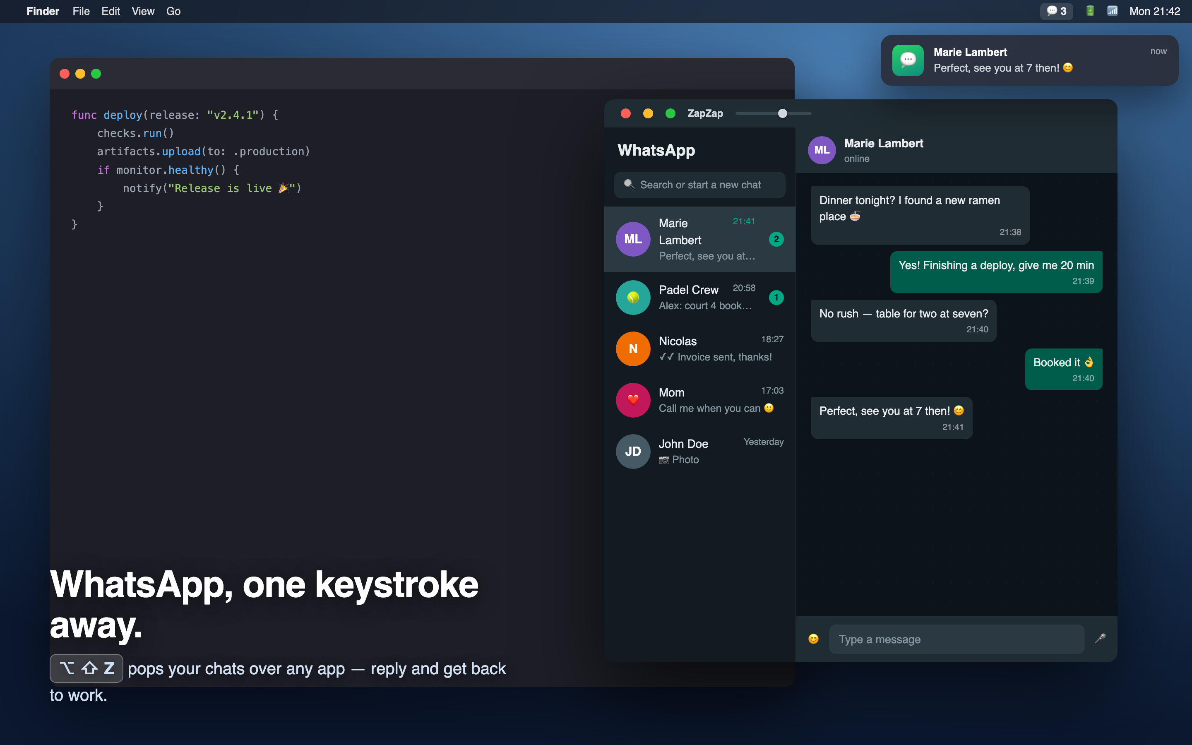Screen dimensions: 1192x745
Task: Click Nicolas's orange N avatar
Action: [633, 348]
